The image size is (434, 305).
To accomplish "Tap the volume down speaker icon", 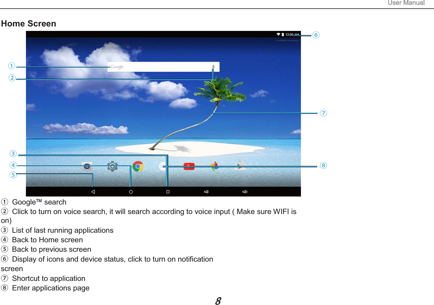I will tap(206, 192).
